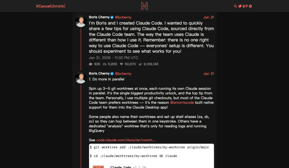Open the @amorriscode mention link
This screenshot has height=168, width=289.
point(182,102)
